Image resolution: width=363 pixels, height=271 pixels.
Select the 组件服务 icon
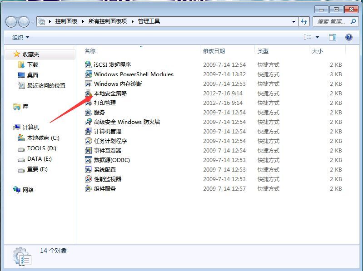click(x=89, y=189)
